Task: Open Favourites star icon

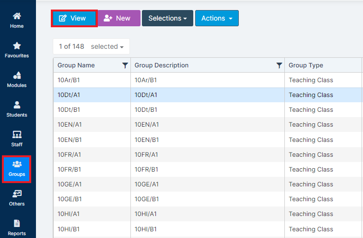Action: tap(17, 46)
